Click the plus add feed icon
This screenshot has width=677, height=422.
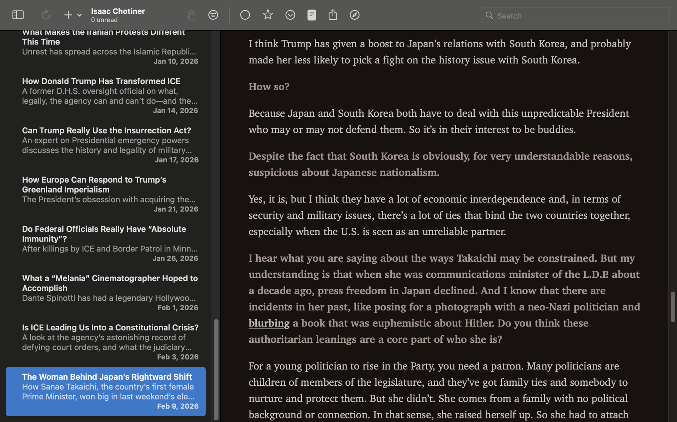68,15
